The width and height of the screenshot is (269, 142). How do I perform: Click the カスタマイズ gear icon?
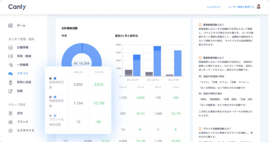point(11,130)
